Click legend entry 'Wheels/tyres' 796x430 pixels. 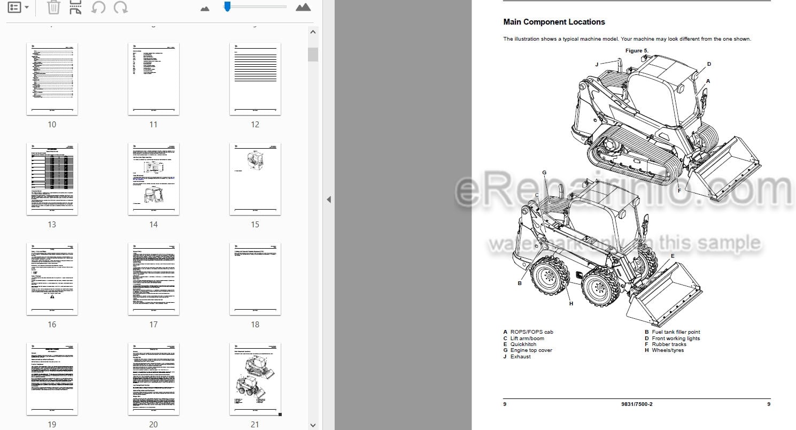(x=668, y=350)
